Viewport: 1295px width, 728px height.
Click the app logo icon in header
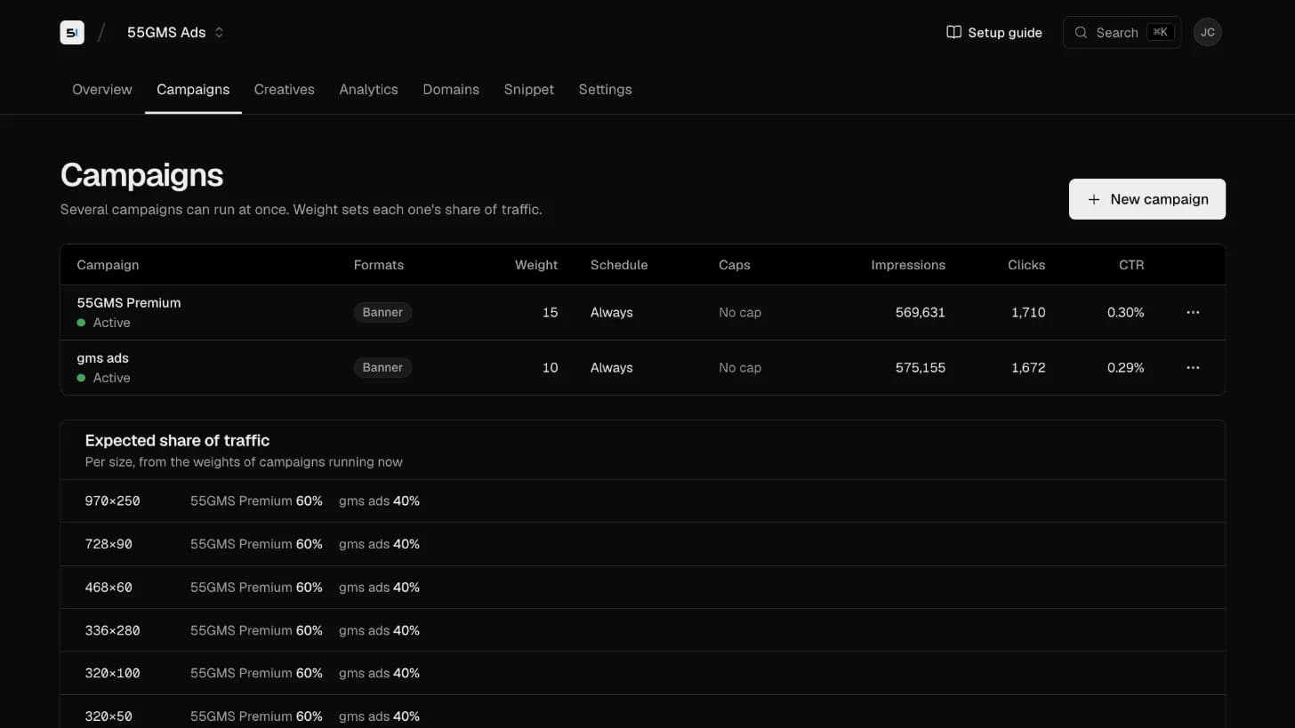[x=72, y=32]
